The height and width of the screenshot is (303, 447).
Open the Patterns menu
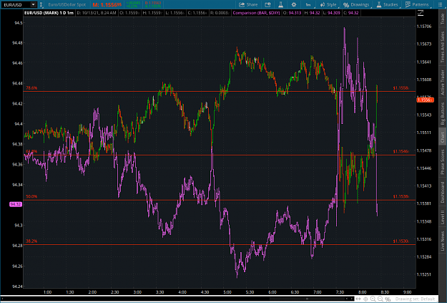(417, 4)
